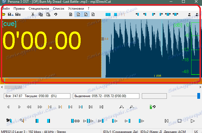Click the scrollbar right arrow

[x=200, y=87]
